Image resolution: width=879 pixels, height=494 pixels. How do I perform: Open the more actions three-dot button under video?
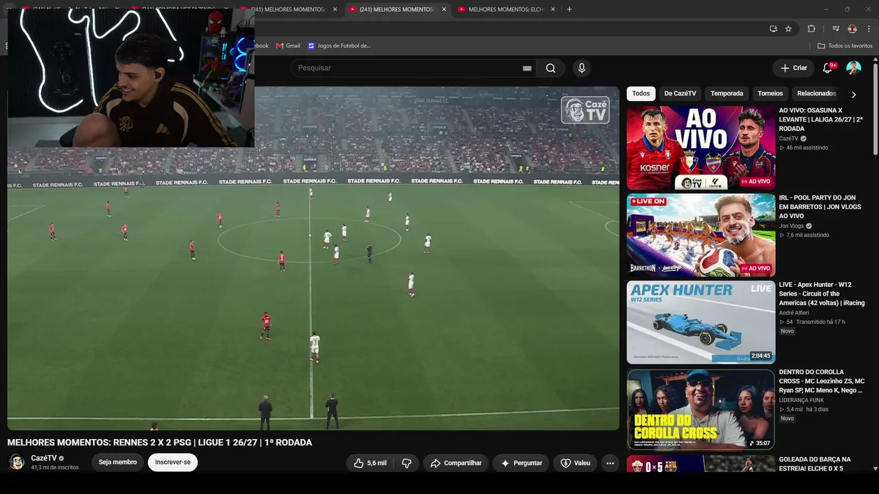tap(610, 463)
